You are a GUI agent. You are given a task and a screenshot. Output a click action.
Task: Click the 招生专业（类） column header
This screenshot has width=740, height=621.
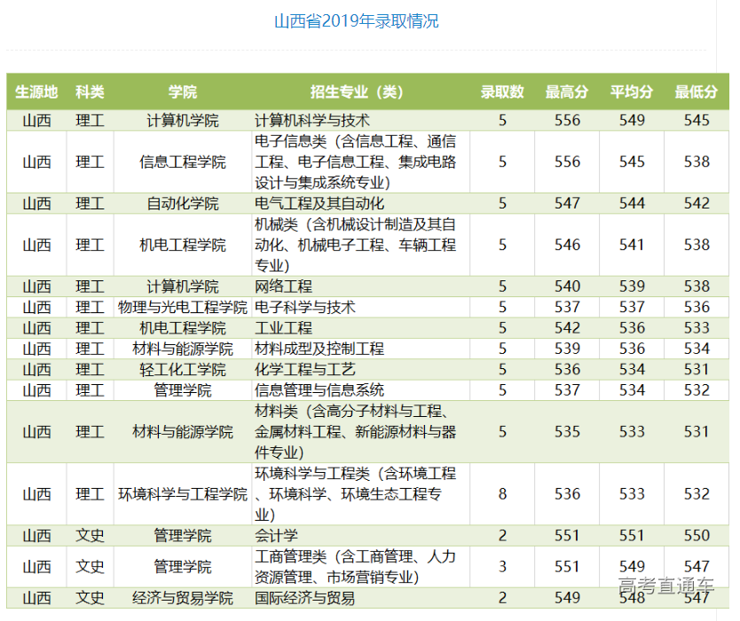pyautogui.click(x=357, y=92)
